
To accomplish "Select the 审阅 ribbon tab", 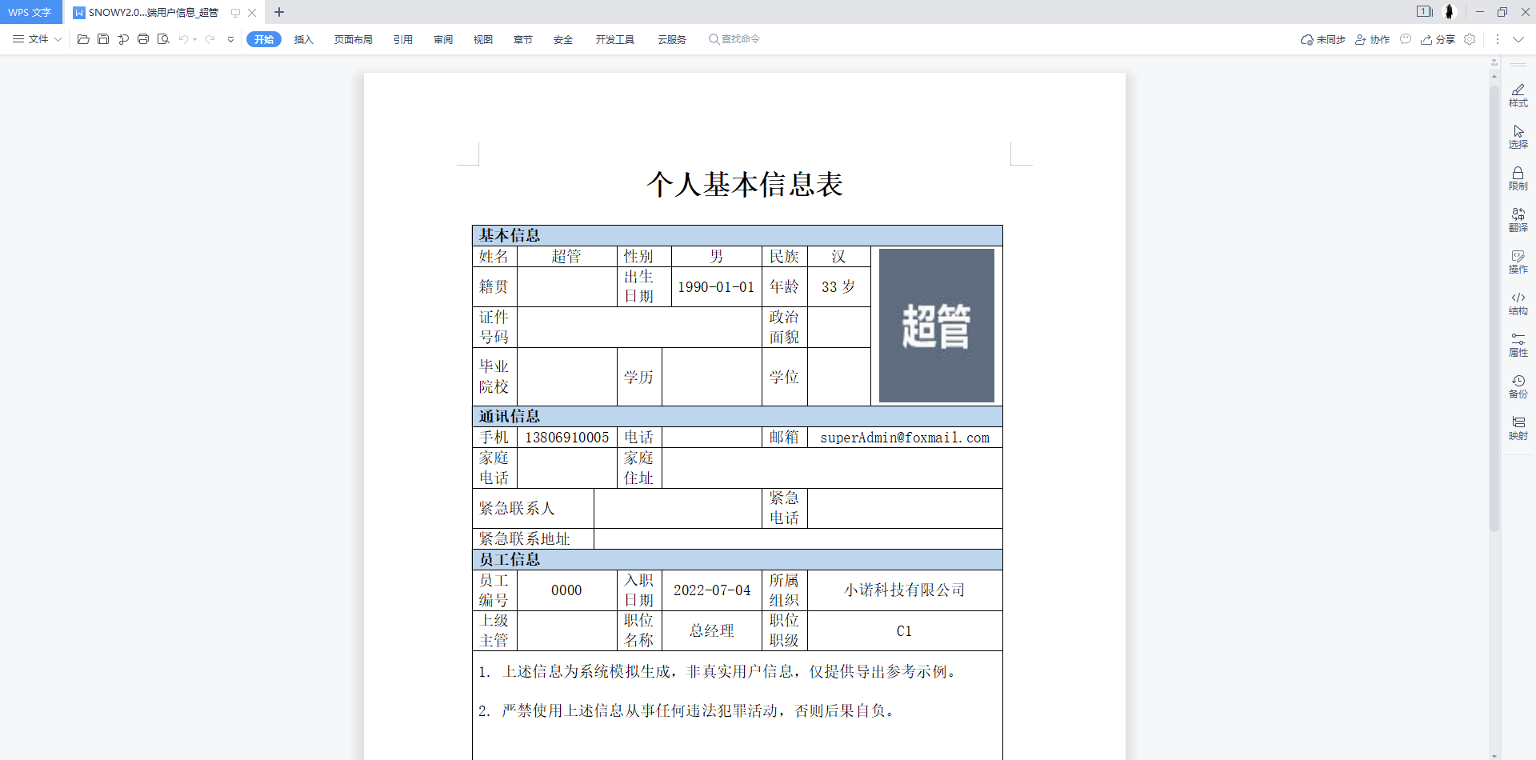I will click(x=443, y=39).
